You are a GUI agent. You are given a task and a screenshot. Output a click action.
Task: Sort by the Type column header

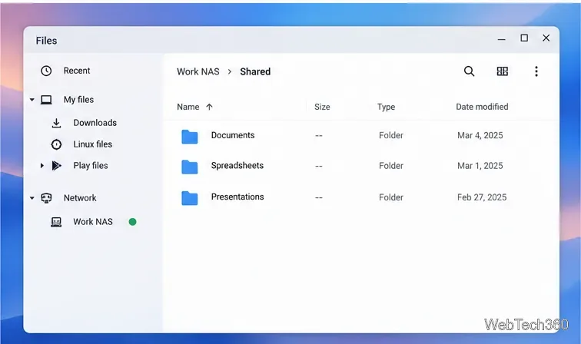386,107
